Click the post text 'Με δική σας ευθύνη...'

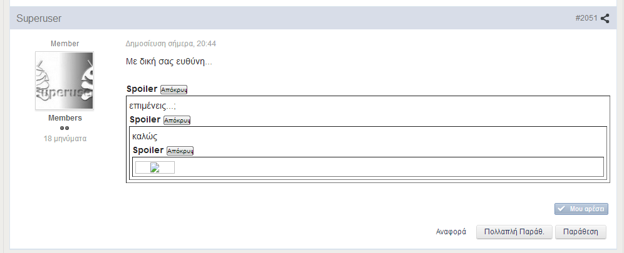point(169,62)
